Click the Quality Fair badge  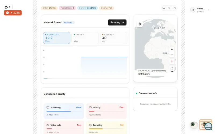point(106,8)
